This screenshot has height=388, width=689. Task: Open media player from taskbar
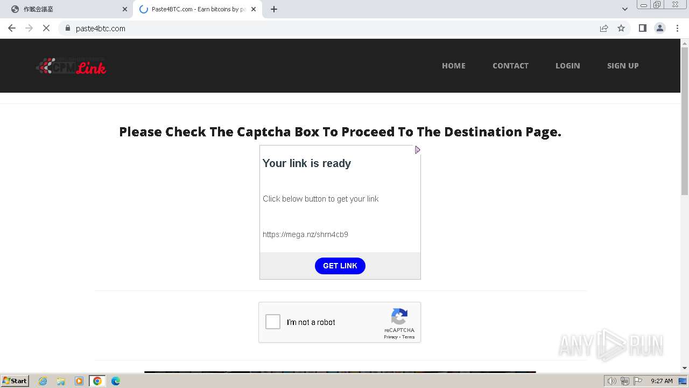click(79, 381)
